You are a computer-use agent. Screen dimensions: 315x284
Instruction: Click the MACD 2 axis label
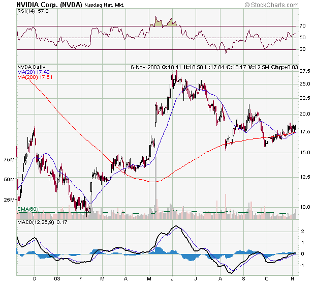pos(302,232)
